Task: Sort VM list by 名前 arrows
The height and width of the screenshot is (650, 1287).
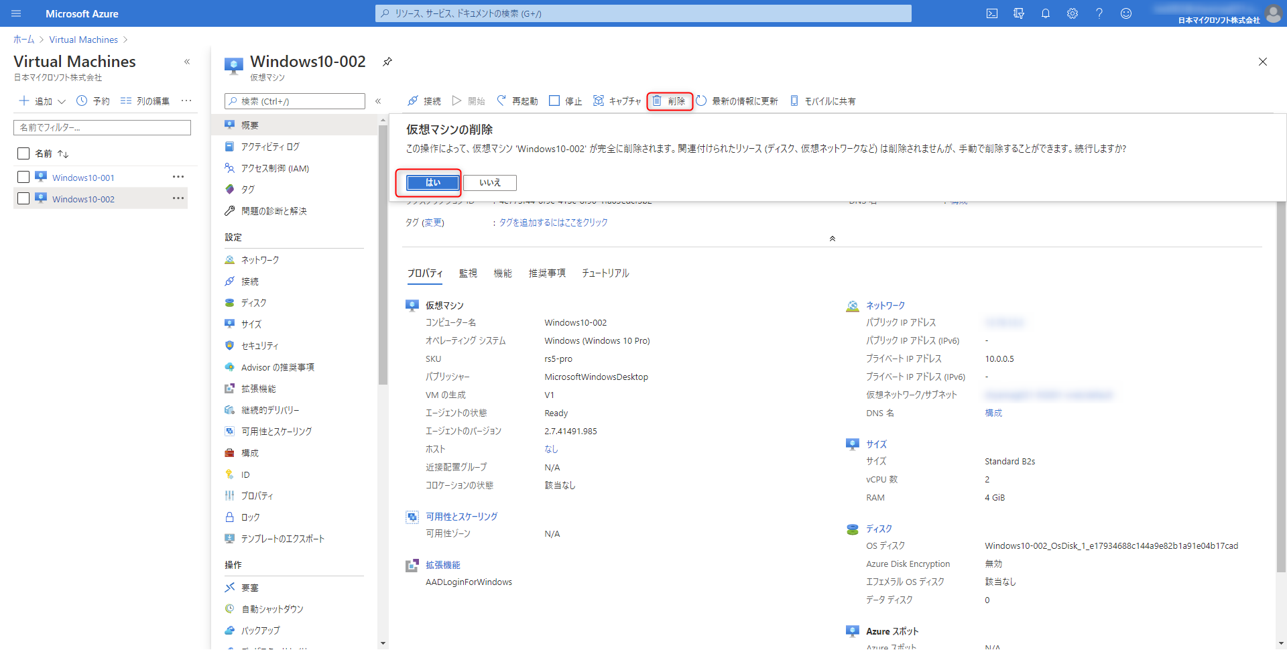Action: [63, 154]
